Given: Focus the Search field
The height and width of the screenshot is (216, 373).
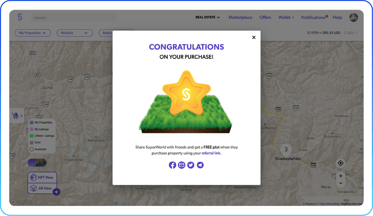Looking at the screenshot, I should (74, 17).
